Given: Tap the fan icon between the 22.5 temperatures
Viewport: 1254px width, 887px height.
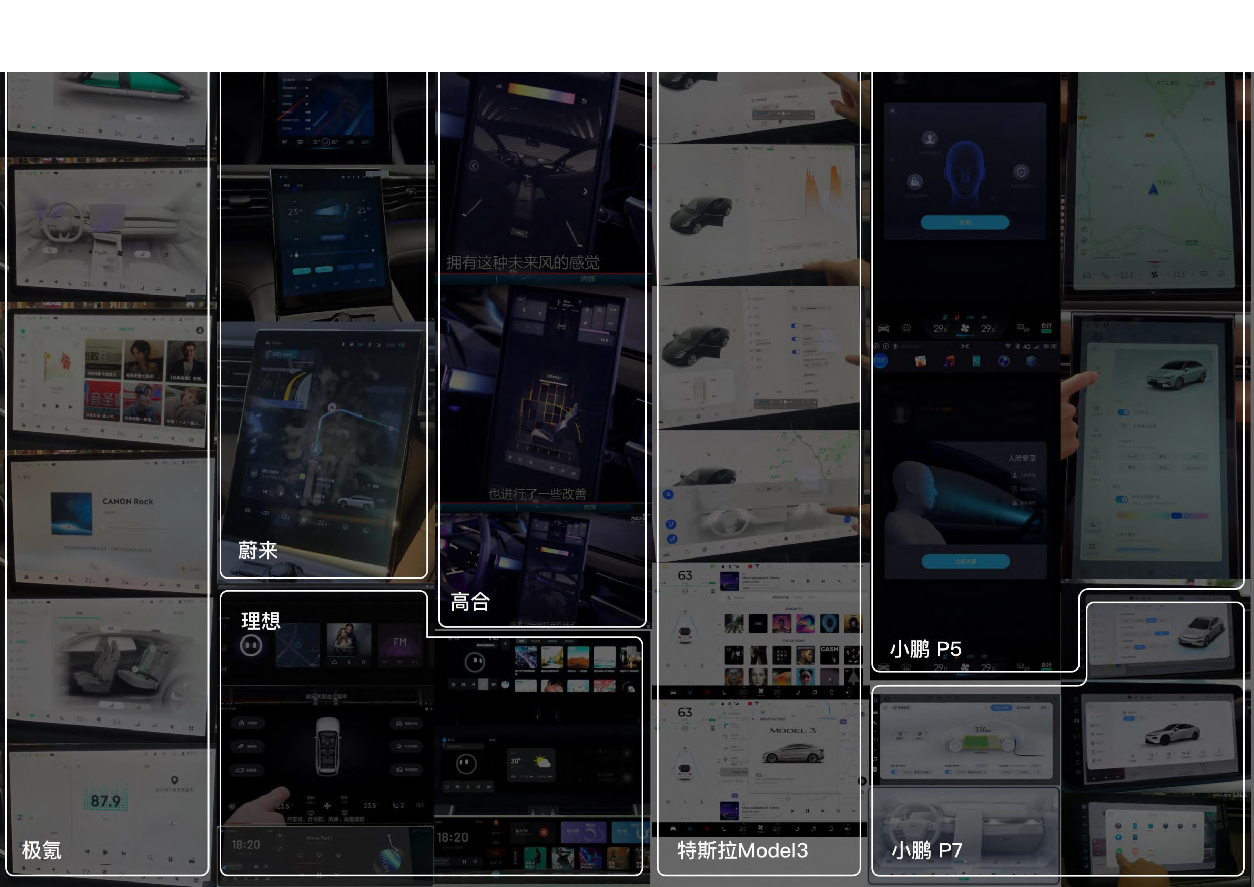Looking at the screenshot, I should click(x=1154, y=275).
